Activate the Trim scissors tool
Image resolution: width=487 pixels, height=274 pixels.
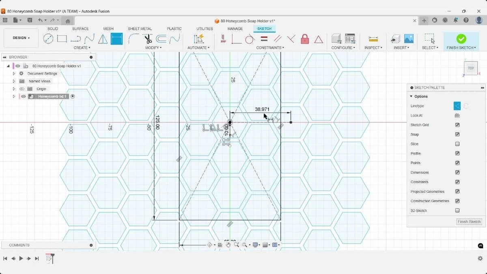148,39
